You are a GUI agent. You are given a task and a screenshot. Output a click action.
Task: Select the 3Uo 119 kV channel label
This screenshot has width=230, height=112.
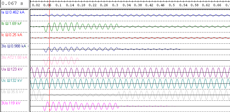[11, 103]
